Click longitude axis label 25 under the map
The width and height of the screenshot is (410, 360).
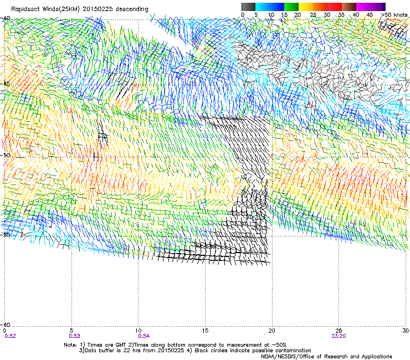(x=339, y=331)
